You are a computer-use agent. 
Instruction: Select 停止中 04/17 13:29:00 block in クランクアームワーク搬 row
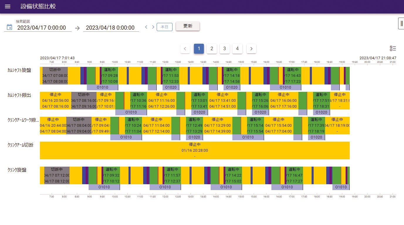pyautogui.click(x=218, y=126)
